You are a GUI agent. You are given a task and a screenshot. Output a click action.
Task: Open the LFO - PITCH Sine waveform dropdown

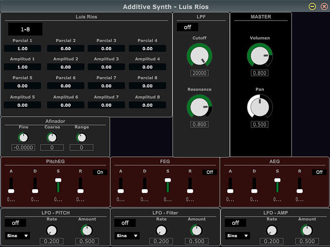tap(17, 236)
